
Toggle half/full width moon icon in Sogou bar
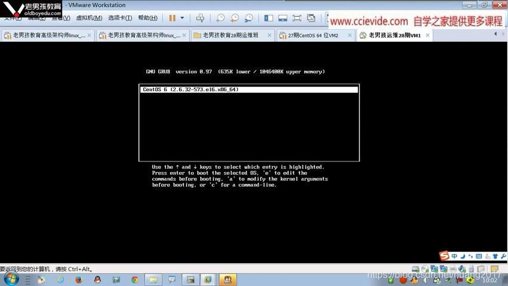pyautogui.click(x=463, y=256)
